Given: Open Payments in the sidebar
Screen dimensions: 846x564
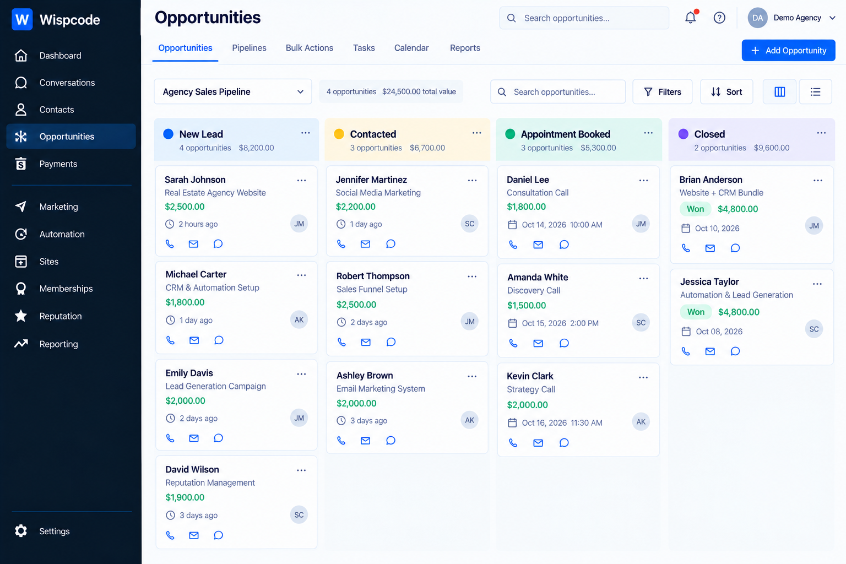Looking at the screenshot, I should pos(71,164).
